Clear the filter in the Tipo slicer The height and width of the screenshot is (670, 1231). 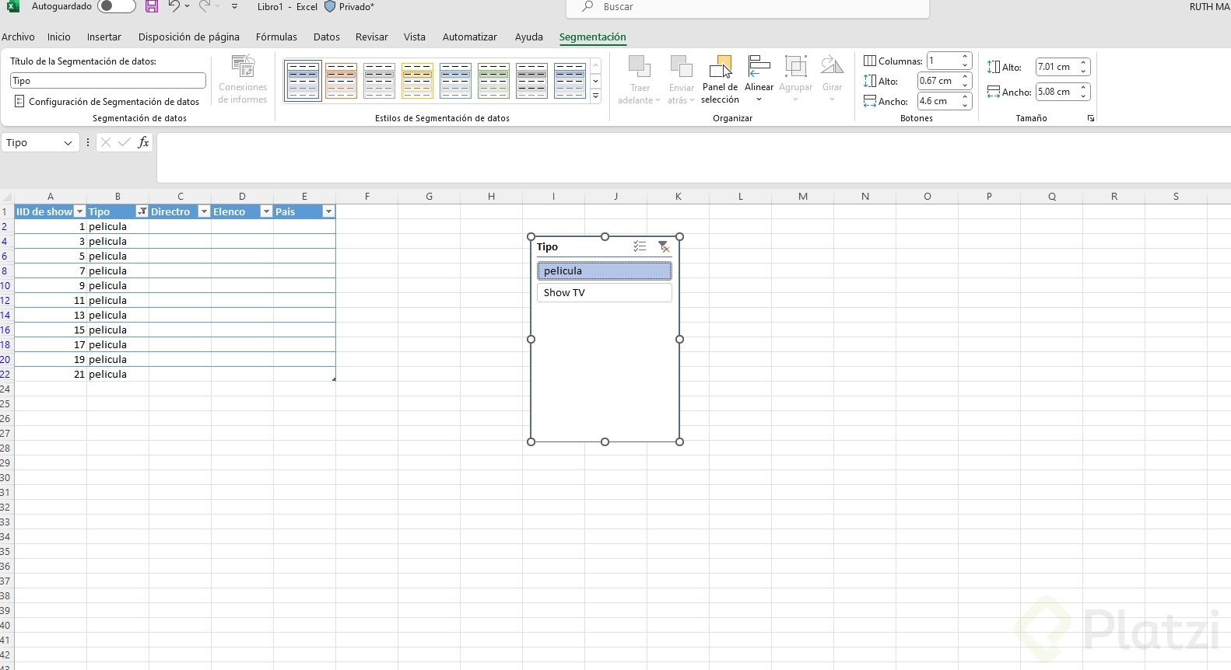click(x=664, y=246)
